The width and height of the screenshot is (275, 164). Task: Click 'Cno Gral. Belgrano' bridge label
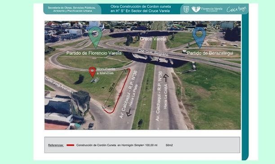point(153,53)
